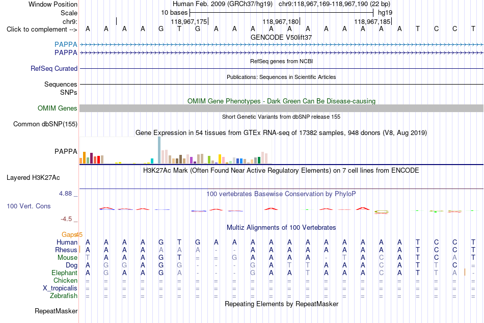Open "Repeating Elements by RepeatMasker" track title

click(281, 304)
